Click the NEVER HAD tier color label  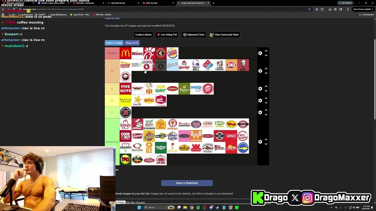(x=112, y=142)
